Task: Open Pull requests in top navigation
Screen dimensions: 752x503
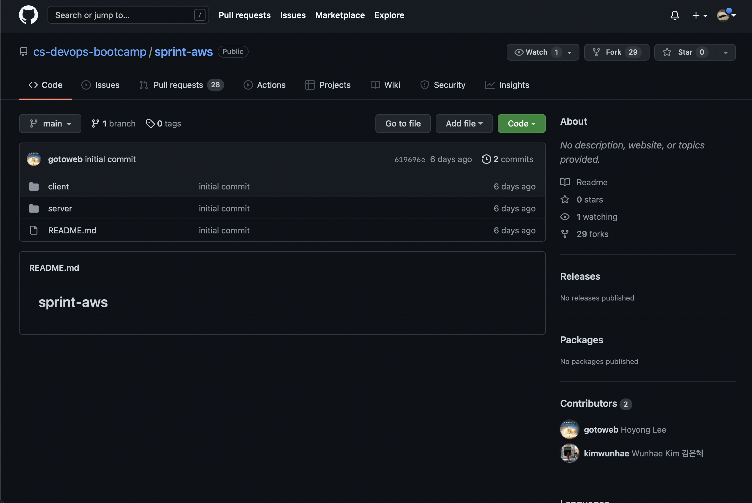Action: pyautogui.click(x=244, y=15)
